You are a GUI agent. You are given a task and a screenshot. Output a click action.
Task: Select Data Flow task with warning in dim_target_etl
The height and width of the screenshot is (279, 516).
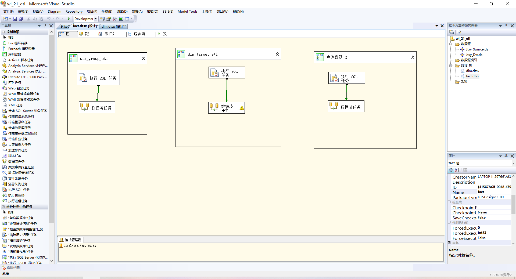[x=227, y=108]
